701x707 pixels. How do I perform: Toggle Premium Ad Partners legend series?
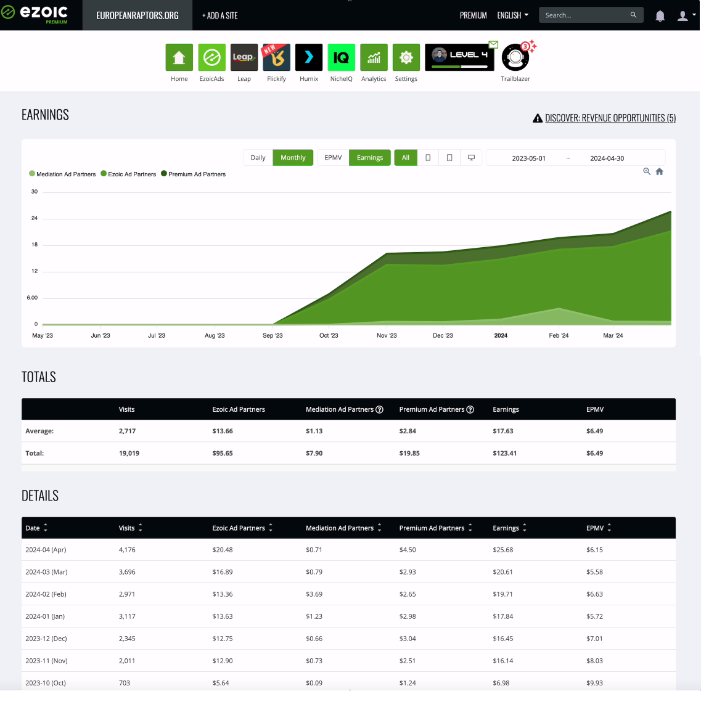(193, 174)
